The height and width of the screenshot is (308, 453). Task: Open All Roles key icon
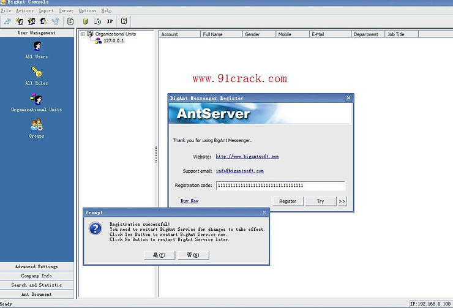(37, 72)
